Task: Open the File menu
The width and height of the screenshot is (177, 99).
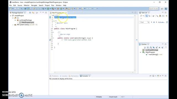Action: (11, 5)
